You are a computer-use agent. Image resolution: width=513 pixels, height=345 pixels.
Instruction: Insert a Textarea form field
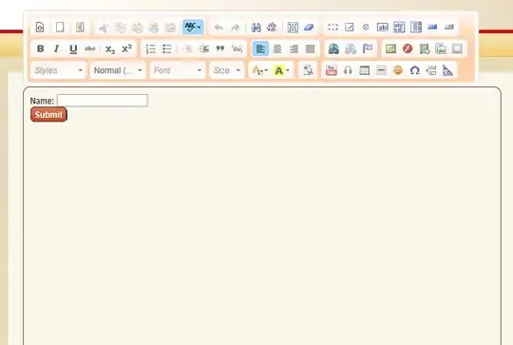coord(399,28)
